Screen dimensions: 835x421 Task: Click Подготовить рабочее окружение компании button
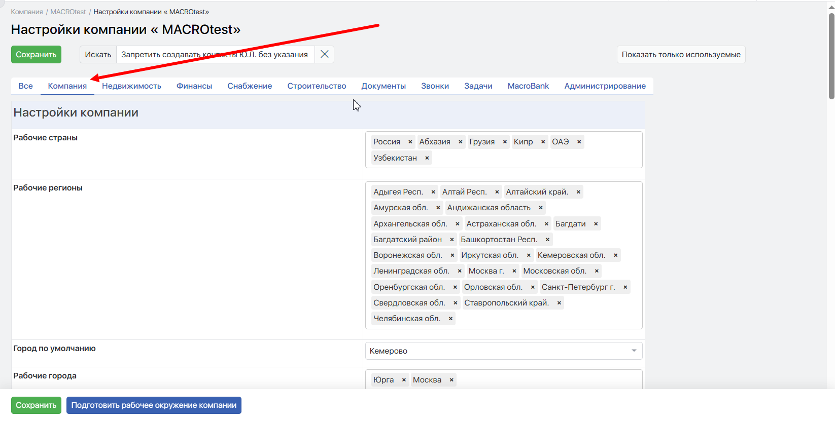click(154, 405)
